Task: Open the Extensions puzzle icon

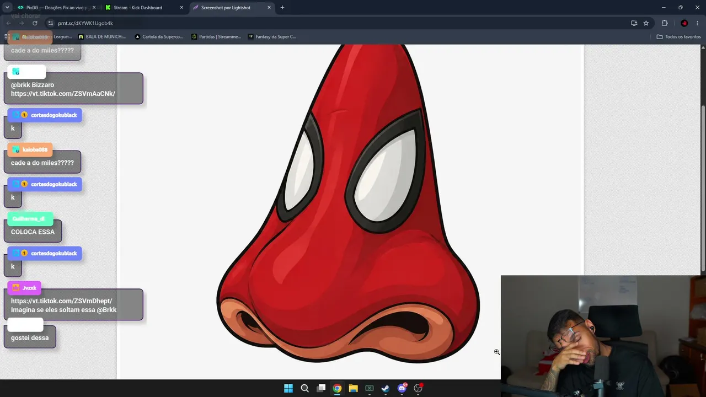Action: (x=665, y=23)
